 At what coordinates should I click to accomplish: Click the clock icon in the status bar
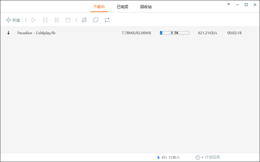pyautogui.click(x=198, y=157)
